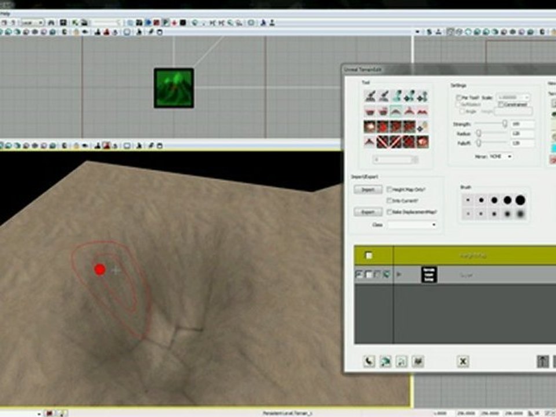Select the double-peak tool at the second row's end
The width and height of the screenshot is (556, 417).
[422, 111]
